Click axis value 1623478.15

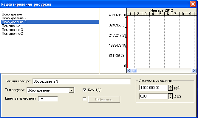(117, 45)
